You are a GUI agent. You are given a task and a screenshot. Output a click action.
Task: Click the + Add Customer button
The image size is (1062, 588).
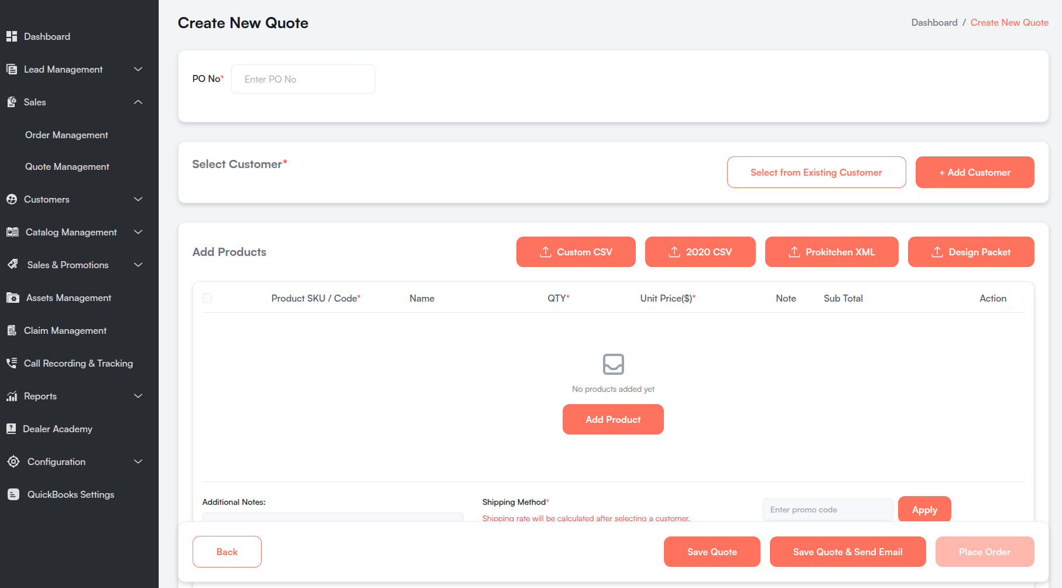[x=975, y=172]
